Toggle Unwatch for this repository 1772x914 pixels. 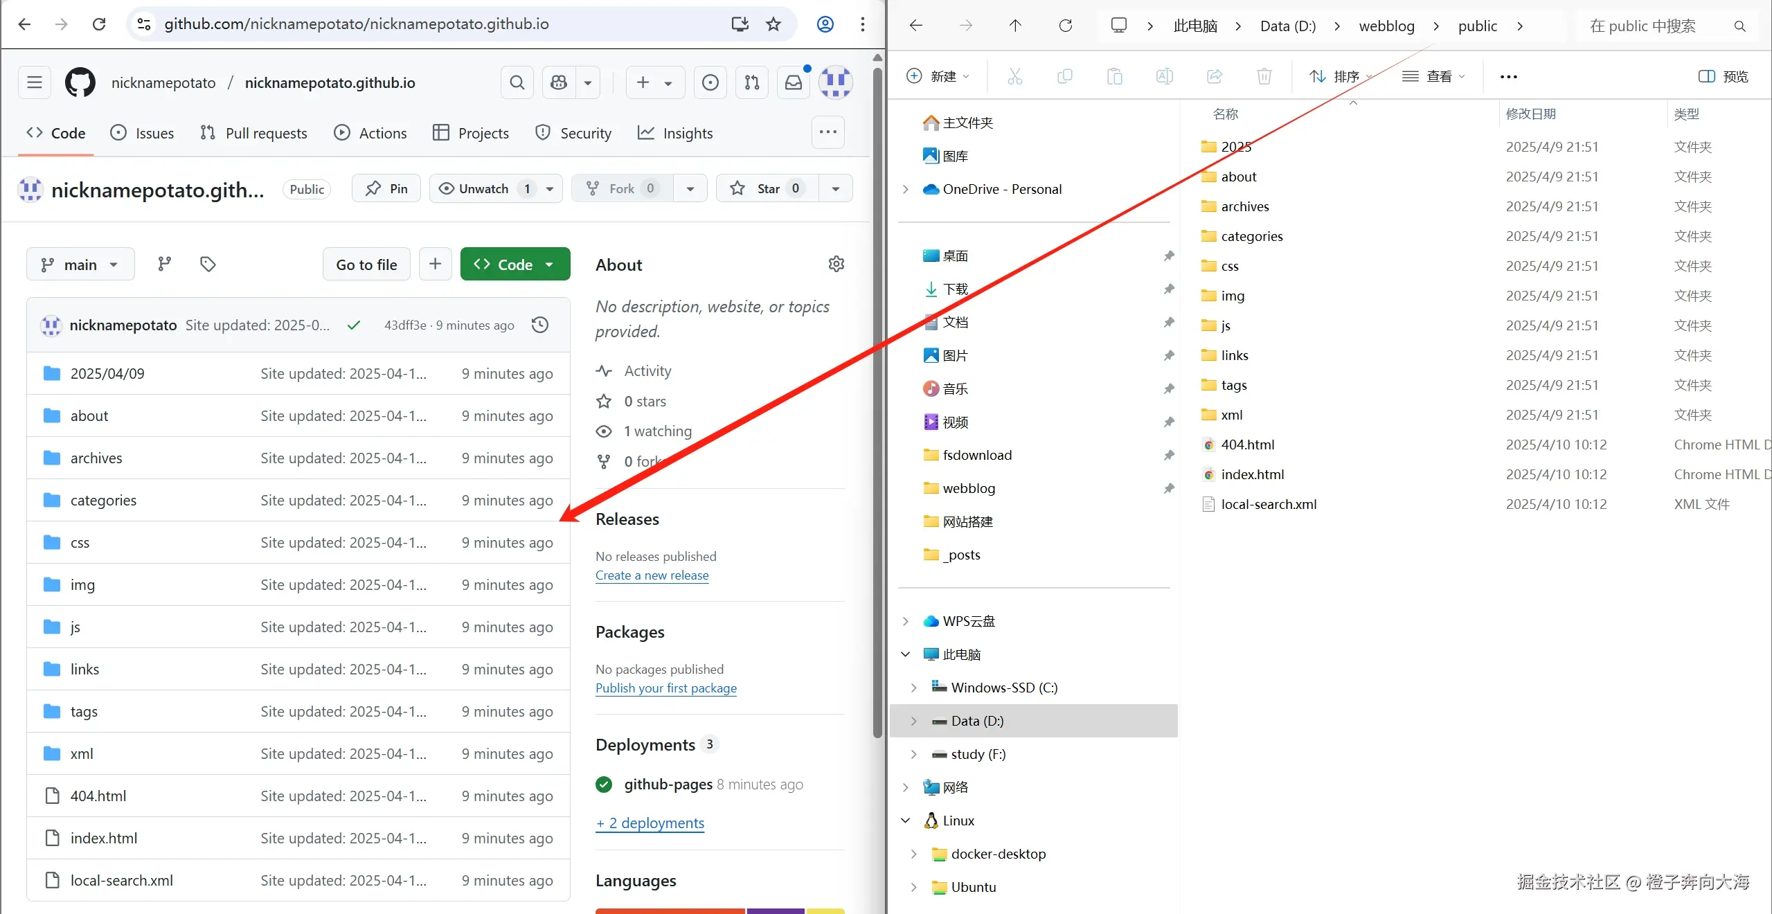[483, 188]
